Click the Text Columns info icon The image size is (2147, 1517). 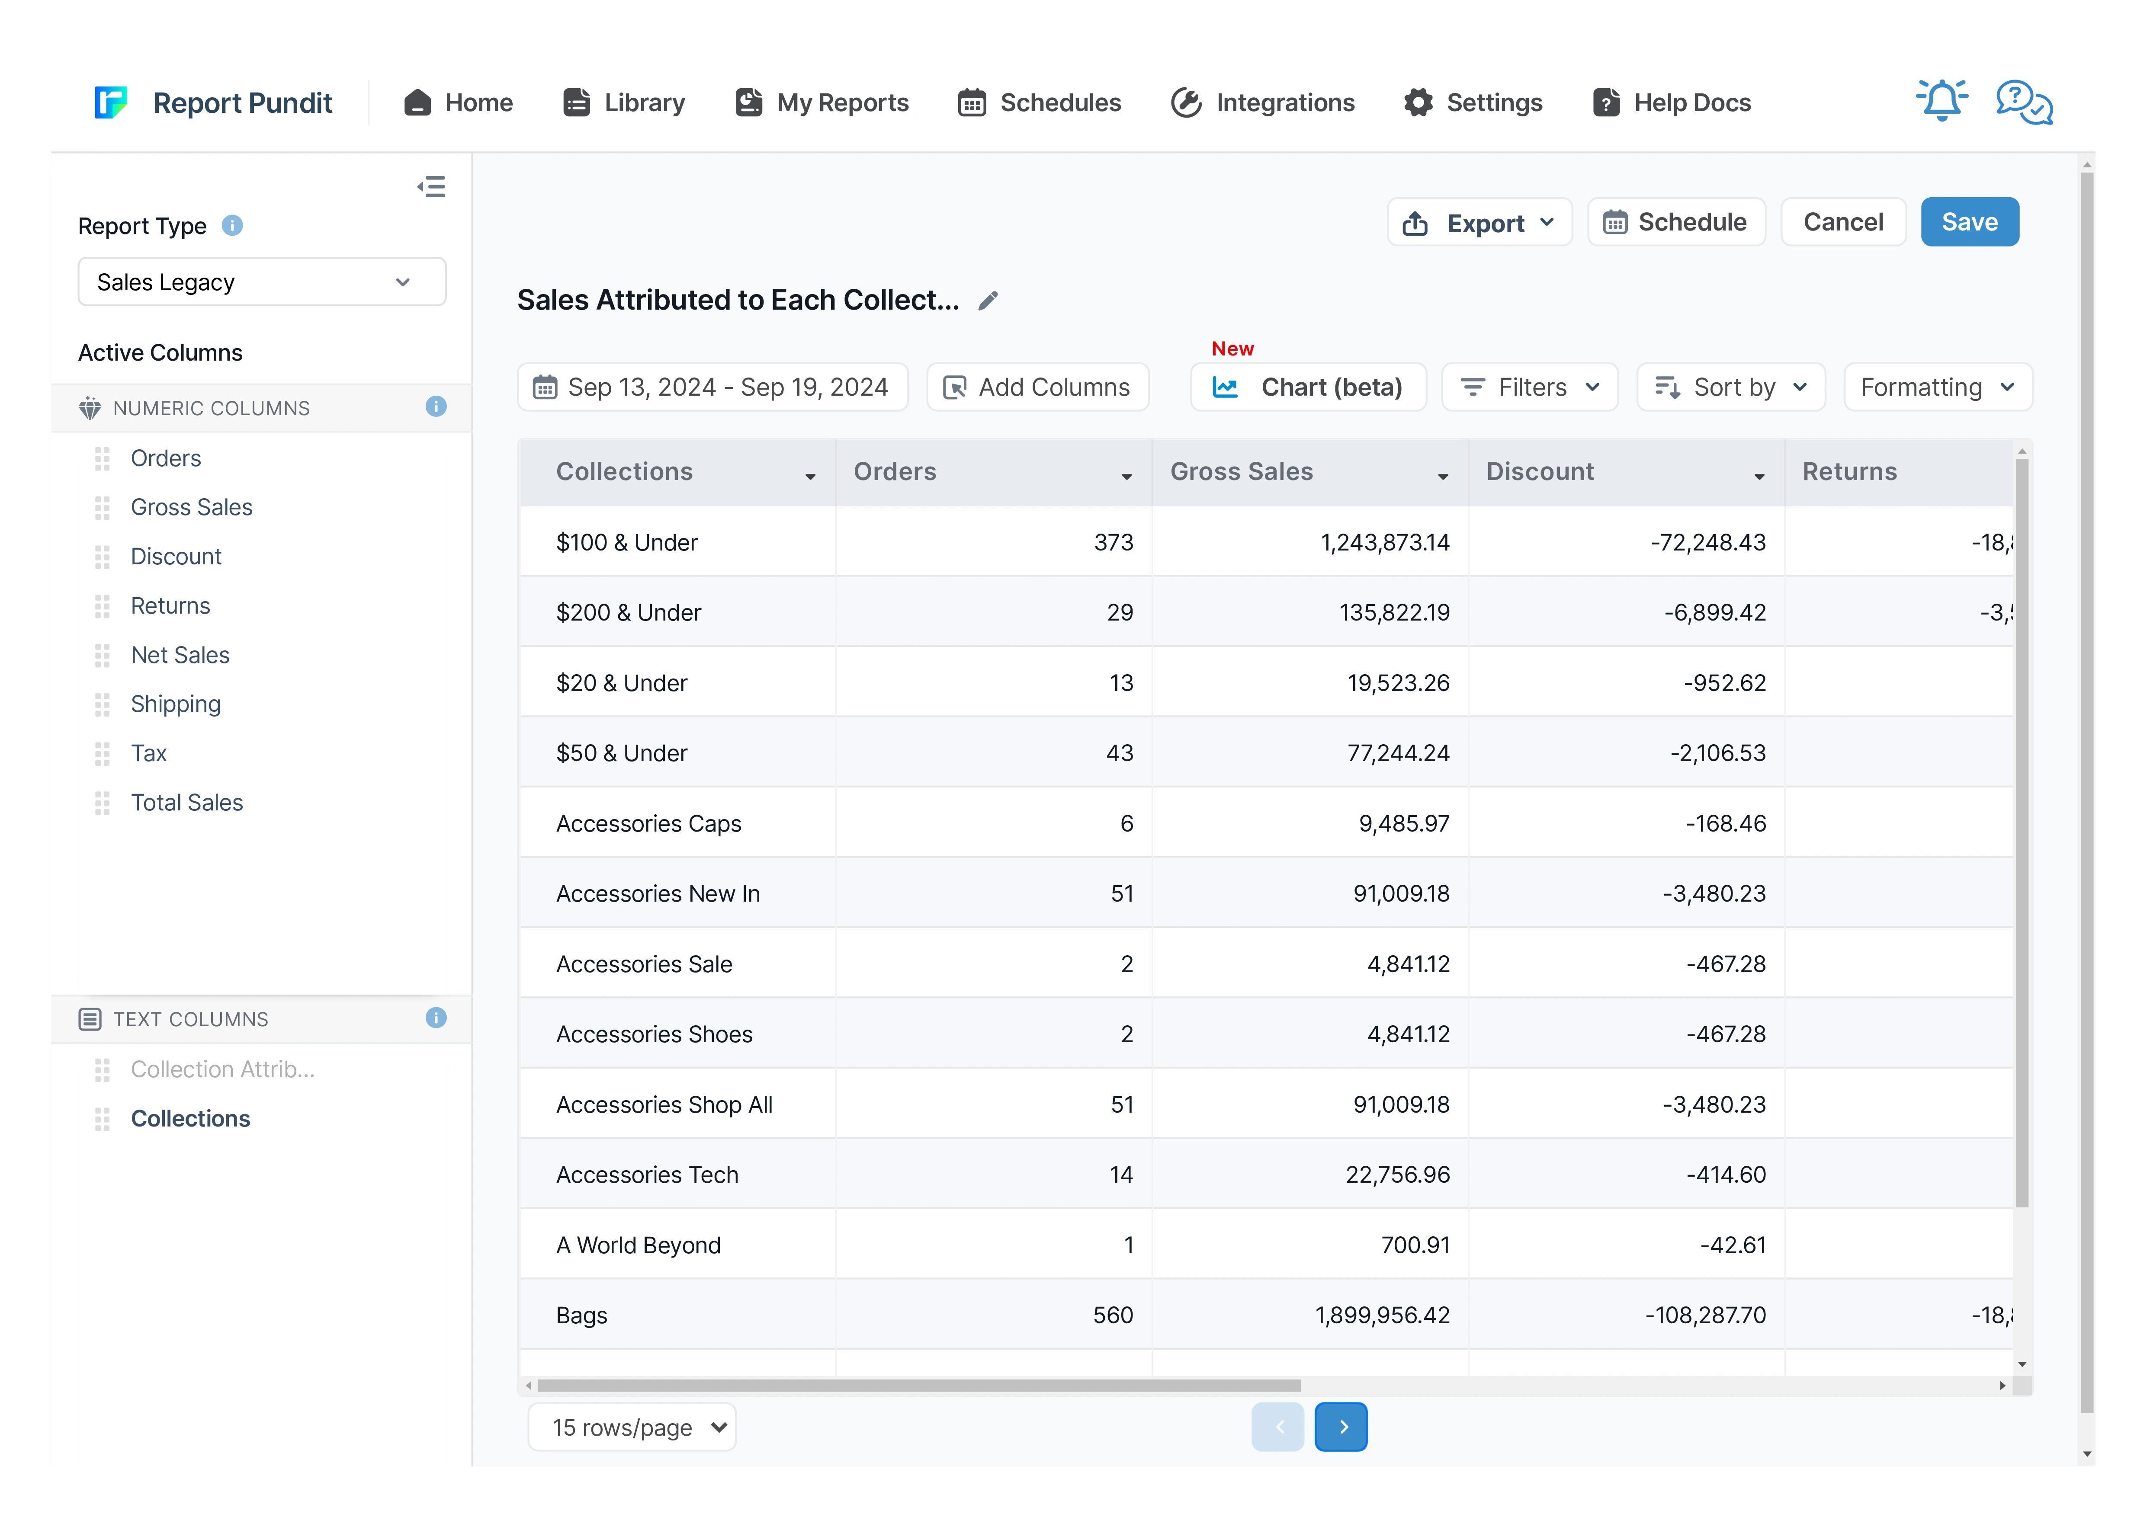click(x=436, y=1018)
